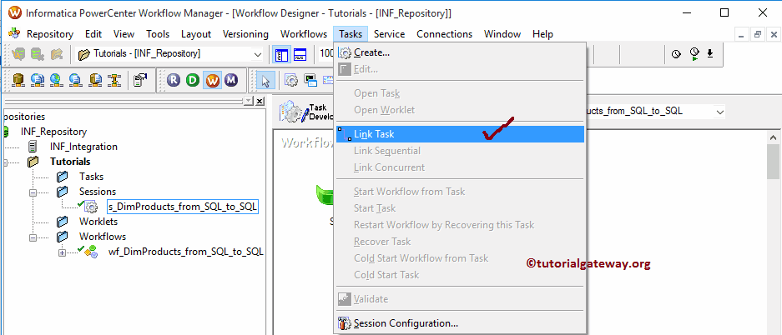Select the Workflow Manager (W) tool

212,80
